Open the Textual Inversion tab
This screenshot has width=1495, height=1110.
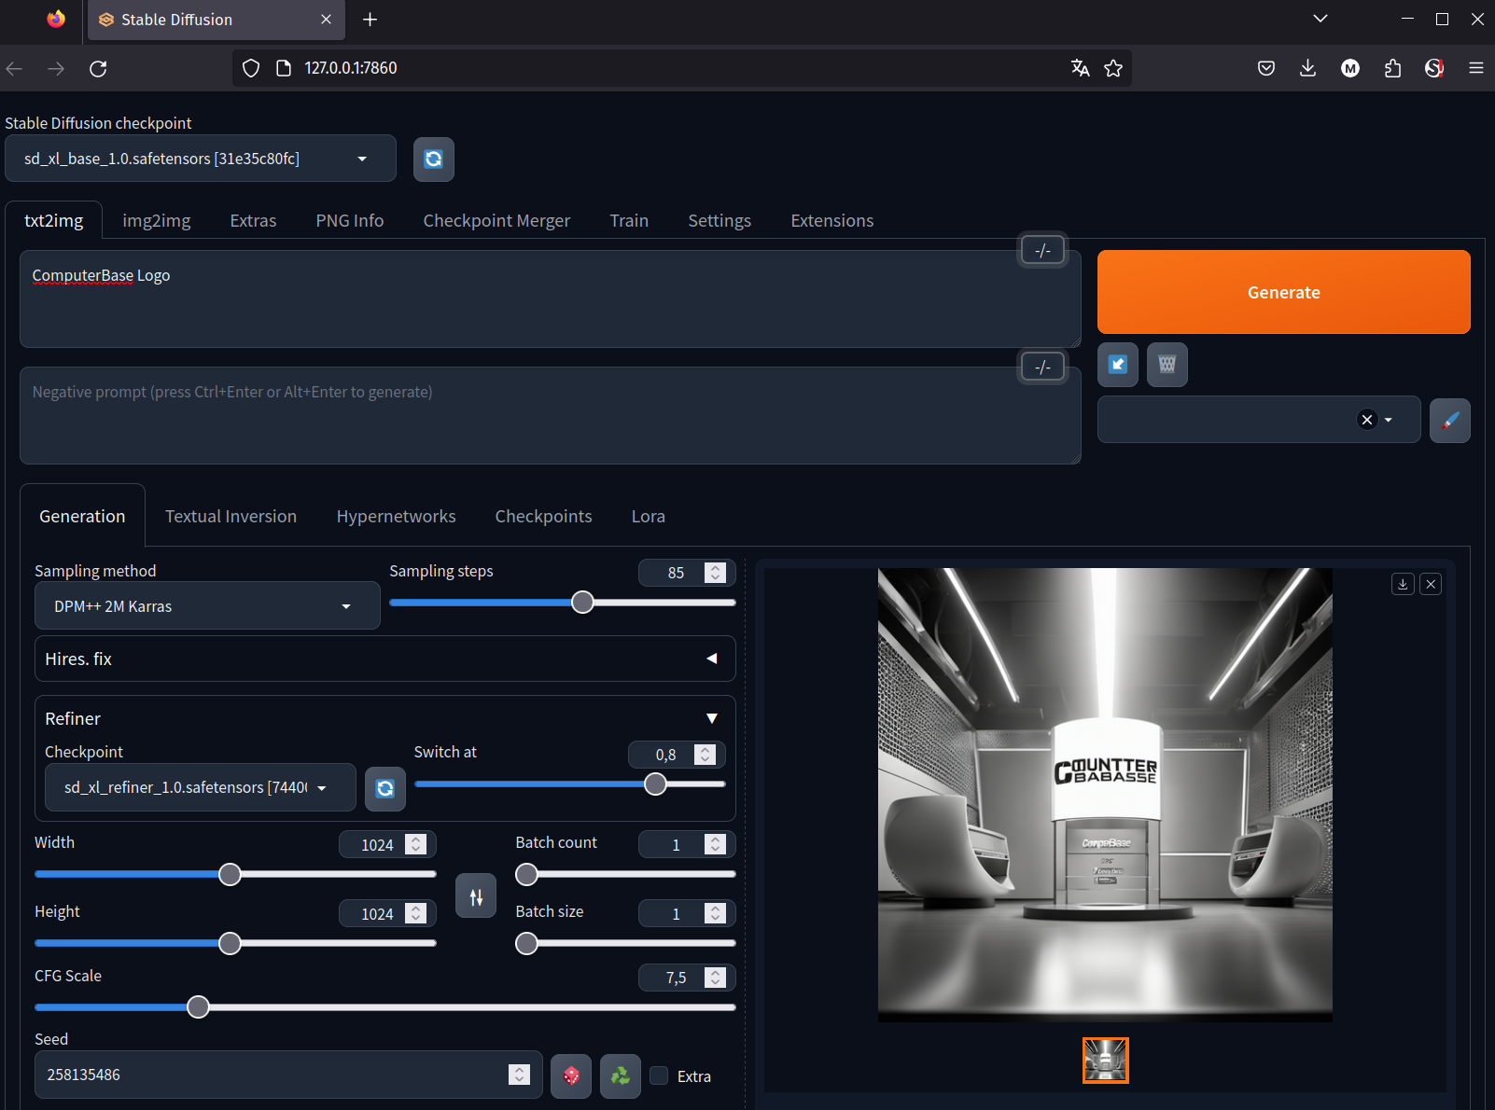coord(231,517)
